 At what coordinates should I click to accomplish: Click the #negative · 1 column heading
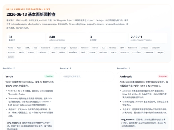click(123, 68)
